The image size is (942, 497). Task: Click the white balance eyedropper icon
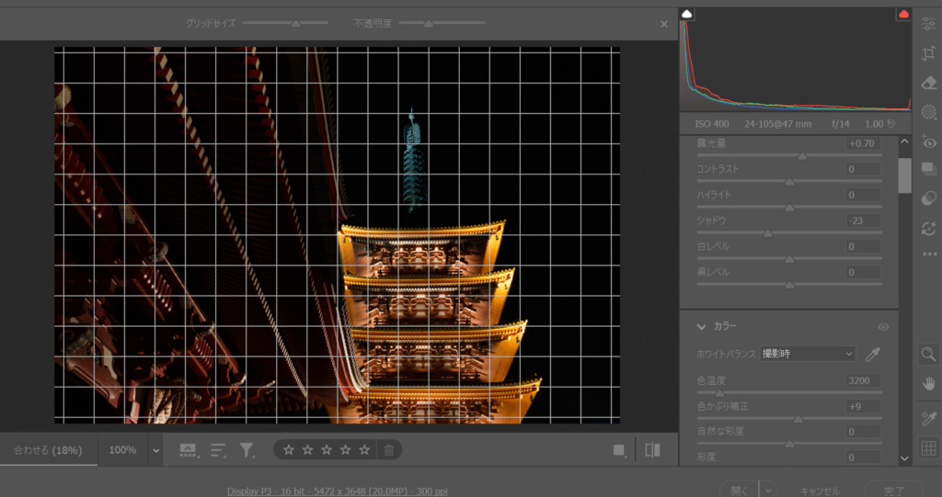[873, 354]
